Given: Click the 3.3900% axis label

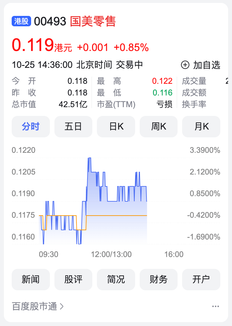Looking at the screenshot, I should 205,150.
